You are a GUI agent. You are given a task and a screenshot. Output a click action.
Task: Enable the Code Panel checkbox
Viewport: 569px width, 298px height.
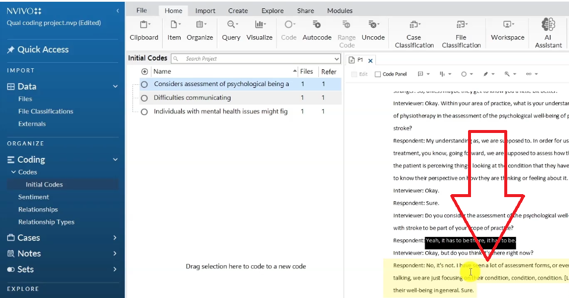click(378, 74)
